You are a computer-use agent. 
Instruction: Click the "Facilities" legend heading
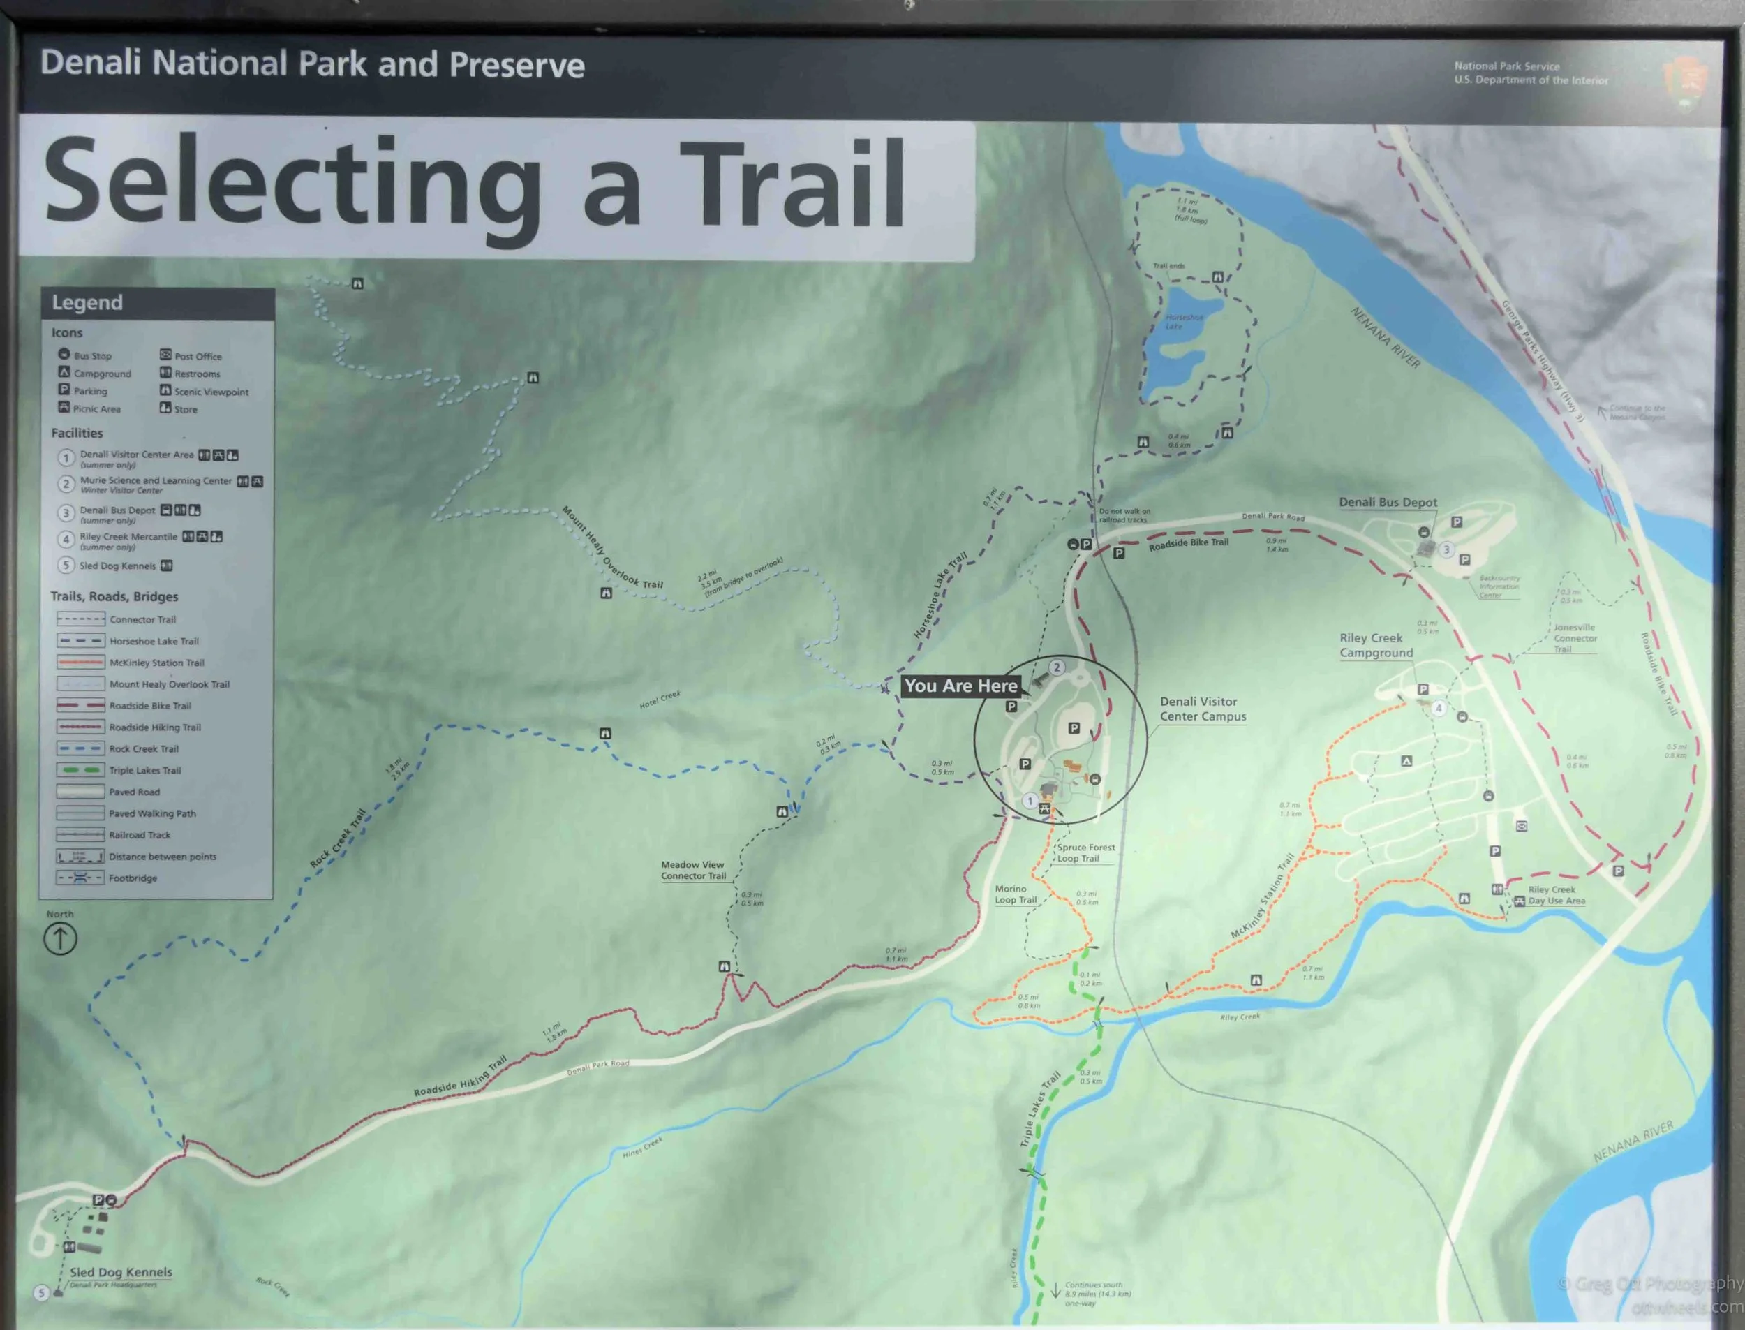click(x=77, y=433)
